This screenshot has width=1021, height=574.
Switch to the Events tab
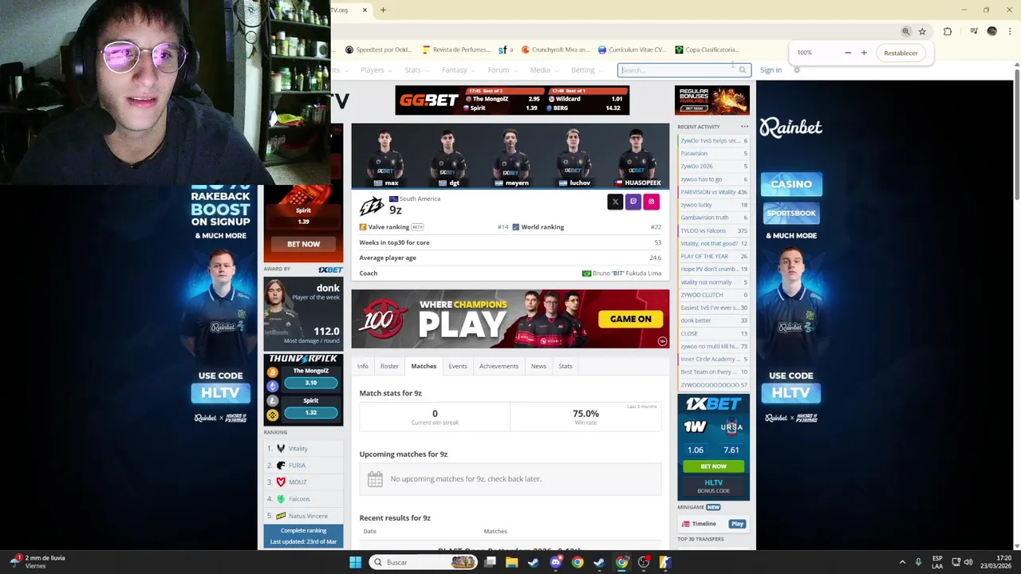point(458,366)
